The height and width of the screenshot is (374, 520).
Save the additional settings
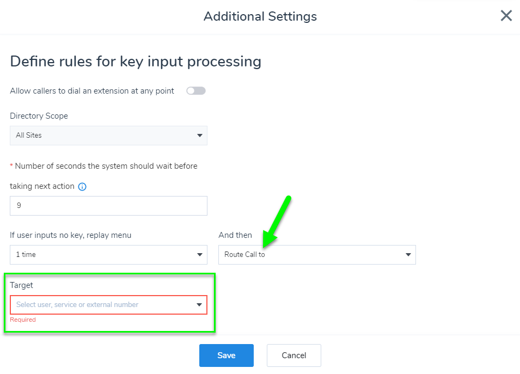226,355
